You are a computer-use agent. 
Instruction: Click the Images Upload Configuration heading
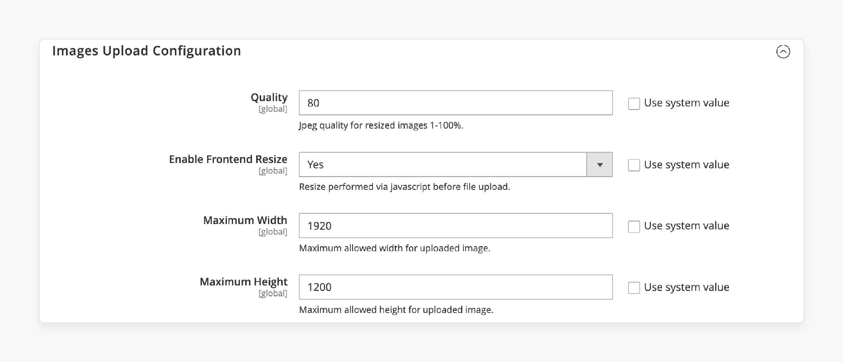(x=146, y=51)
